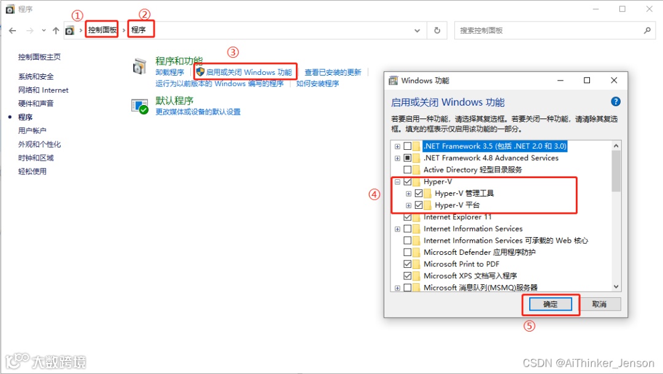Focus the control panel search box
Screen dimensions: 663x374
[555, 31]
